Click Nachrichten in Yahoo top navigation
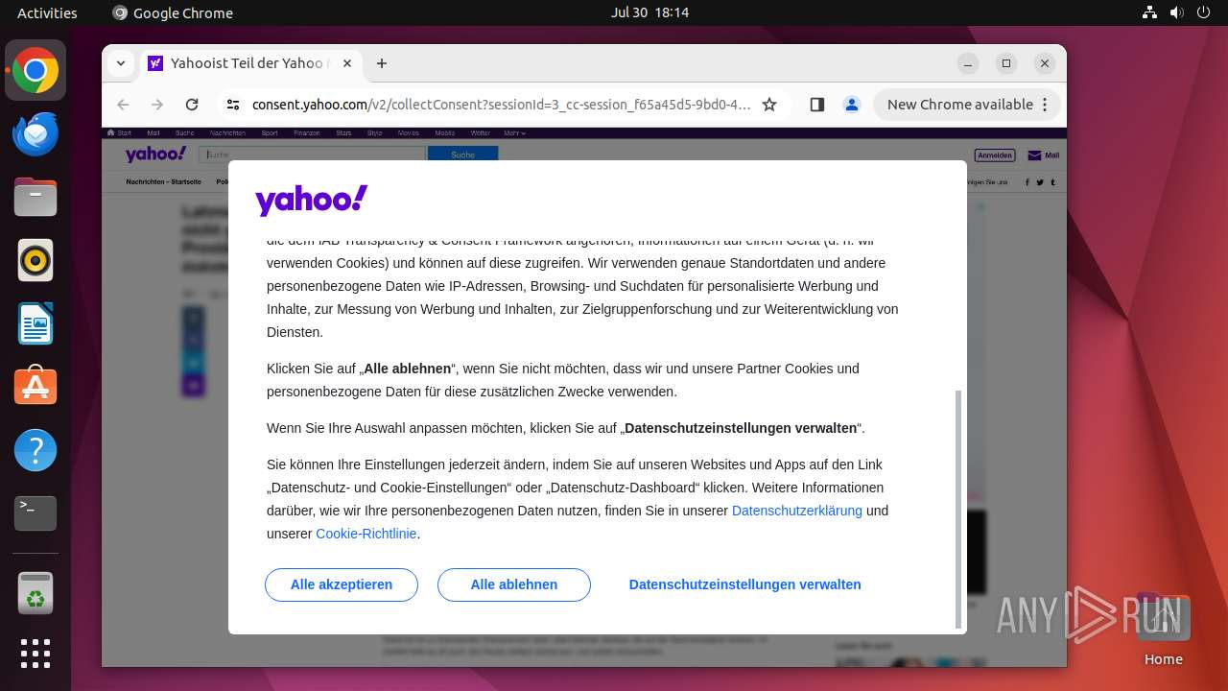 point(227,133)
